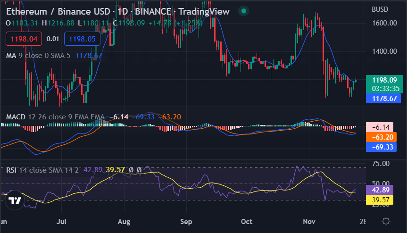Screen dimensions: 407x233
Task: Click RSI value 42.89 in legend
Action: coord(93,170)
